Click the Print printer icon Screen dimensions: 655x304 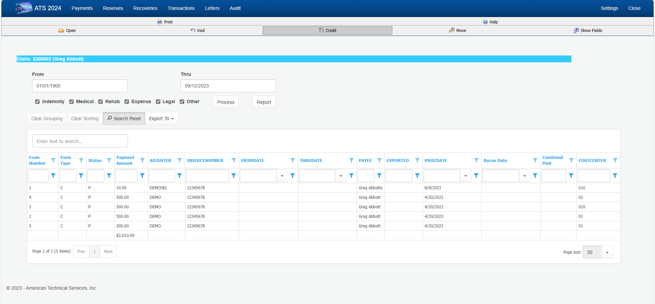click(159, 22)
